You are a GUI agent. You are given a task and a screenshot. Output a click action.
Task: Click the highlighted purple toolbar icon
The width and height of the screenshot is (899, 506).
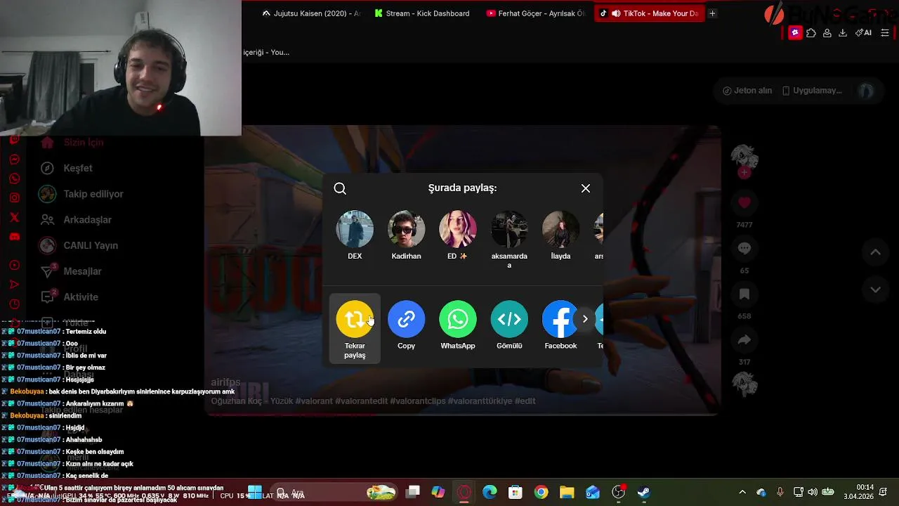point(795,33)
